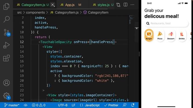Image resolution: width=193 pixels, height=108 pixels.
Task: Select the components breadcrumb
Action: click(x=35, y=12)
